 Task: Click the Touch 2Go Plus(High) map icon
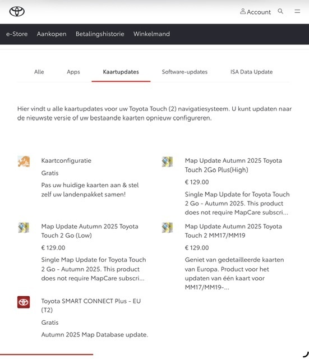(167, 162)
